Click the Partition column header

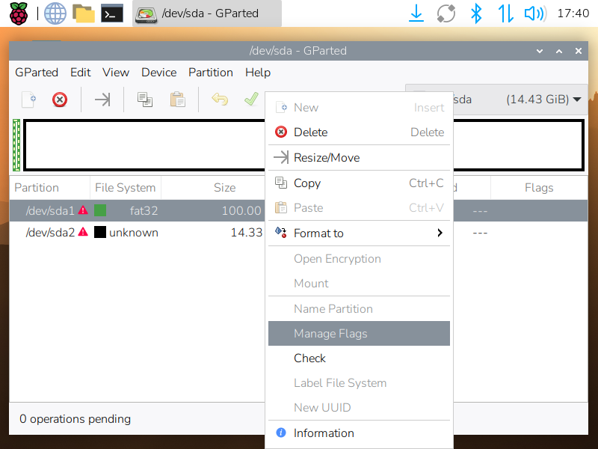(x=37, y=188)
